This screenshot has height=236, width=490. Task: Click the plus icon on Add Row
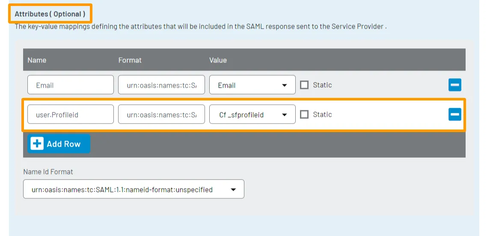click(37, 144)
